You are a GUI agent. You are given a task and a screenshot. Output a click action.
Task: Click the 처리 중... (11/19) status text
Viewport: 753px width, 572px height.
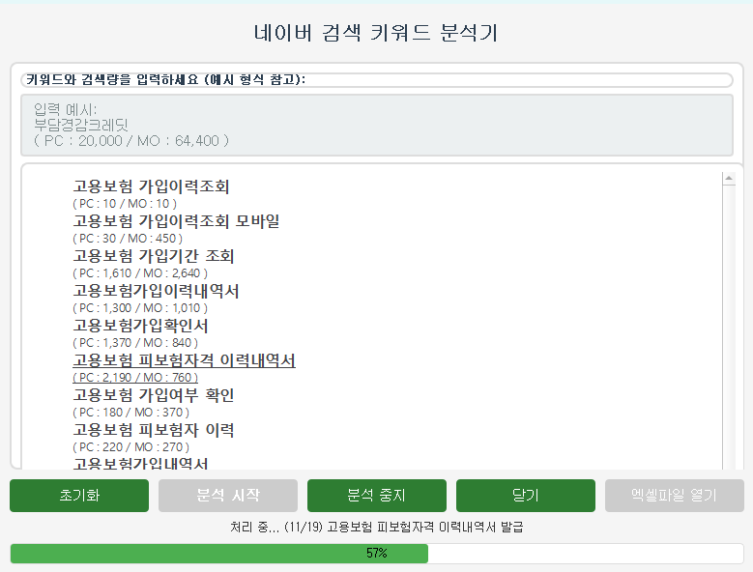(x=377, y=528)
